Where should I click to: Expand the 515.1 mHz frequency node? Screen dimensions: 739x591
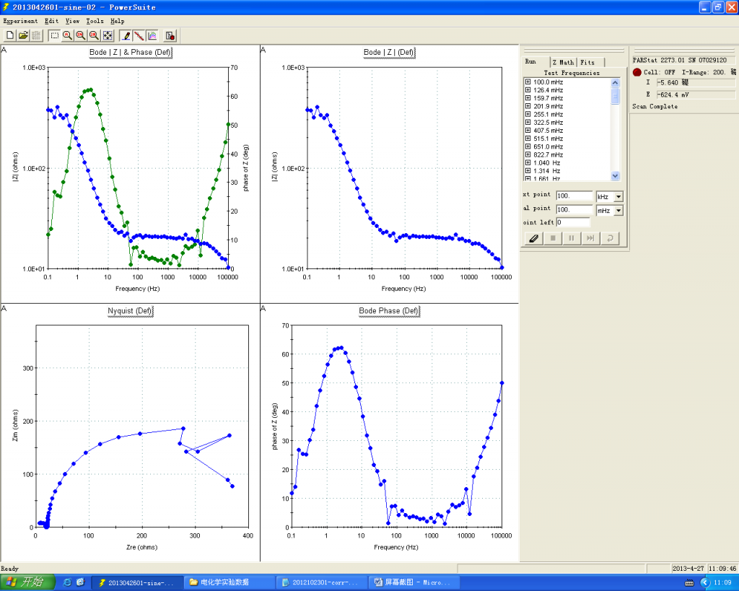pos(528,139)
